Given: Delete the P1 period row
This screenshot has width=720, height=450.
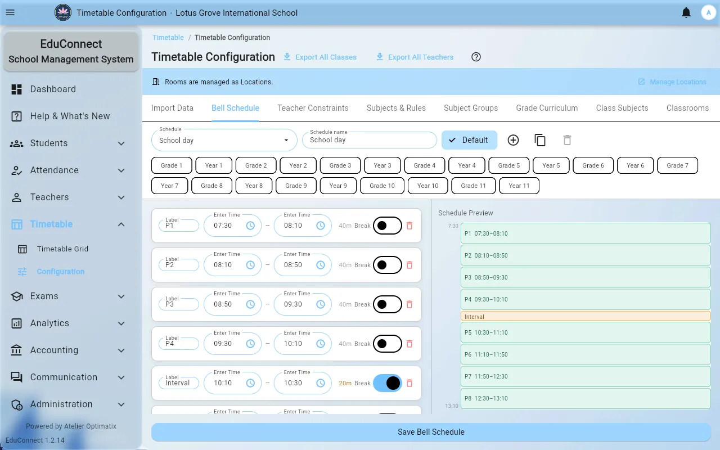Looking at the screenshot, I should 409,226.
